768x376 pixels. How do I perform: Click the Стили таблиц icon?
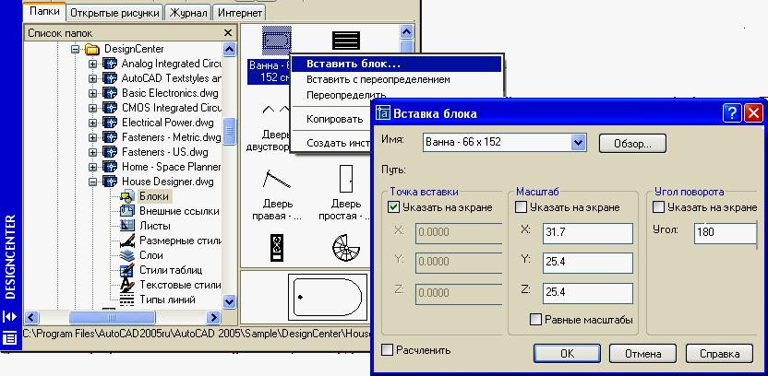pyautogui.click(x=126, y=270)
